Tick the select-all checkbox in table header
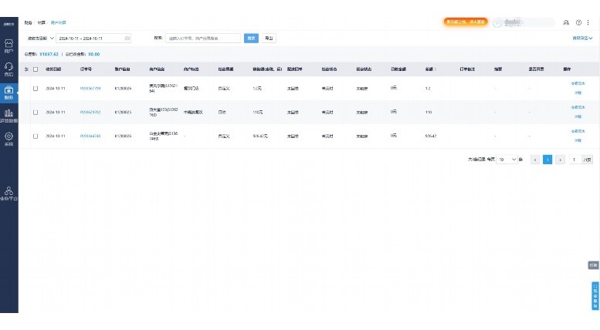This screenshot has width=600, height=330. (x=36, y=69)
